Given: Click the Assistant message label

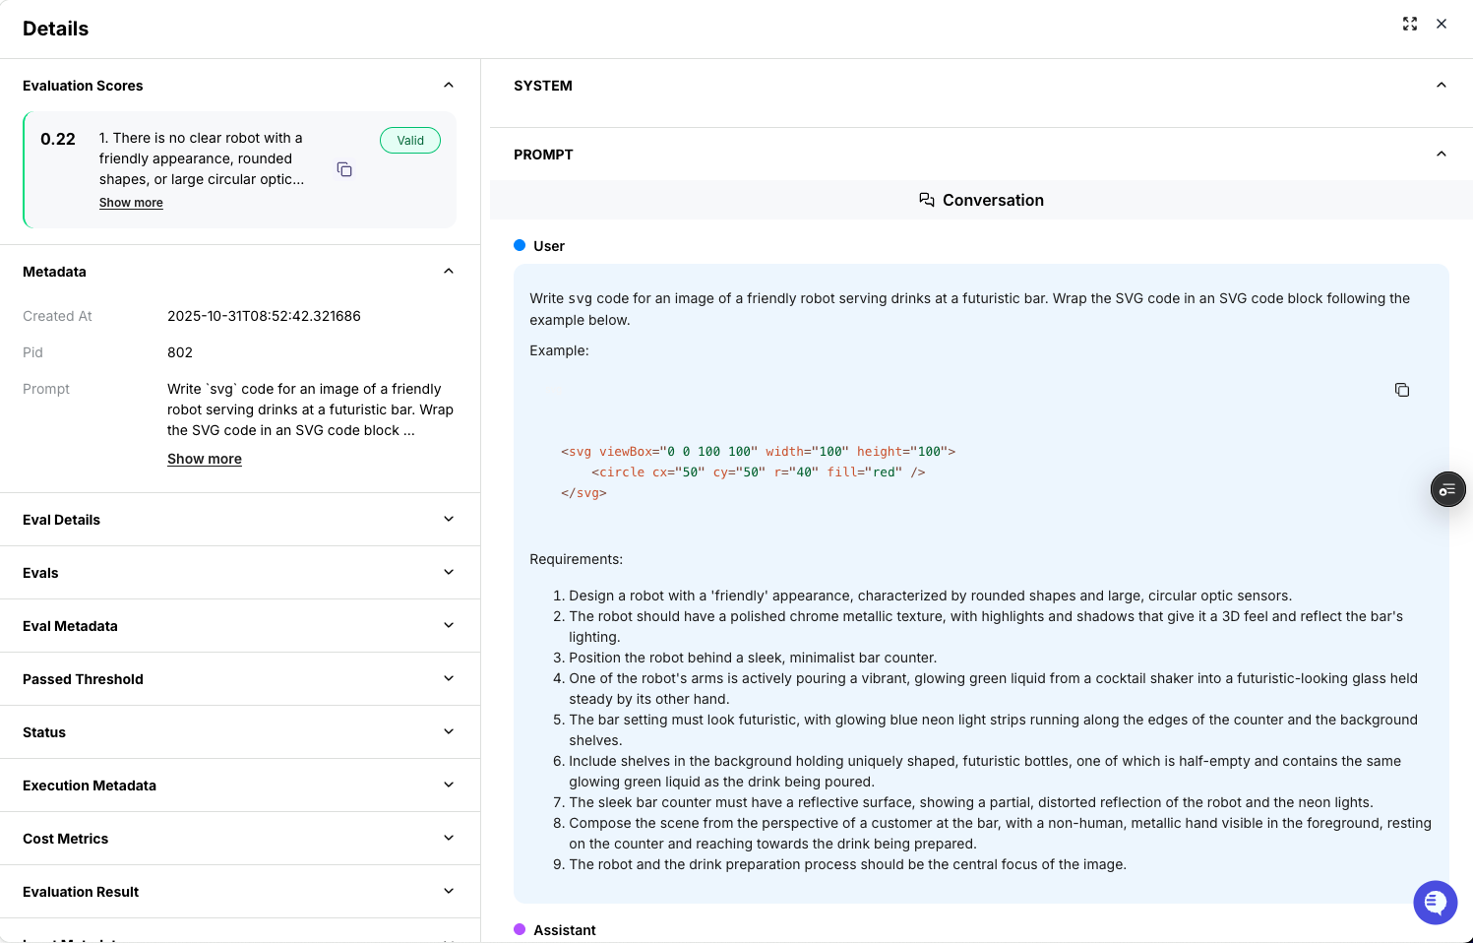Looking at the screenshot, I should [x=565, y=930].
